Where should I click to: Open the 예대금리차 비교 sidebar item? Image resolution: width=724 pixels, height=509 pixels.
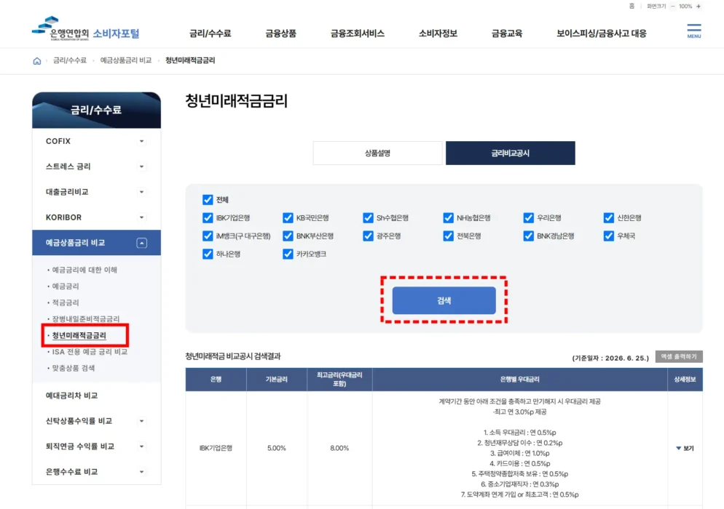(71, 396)
